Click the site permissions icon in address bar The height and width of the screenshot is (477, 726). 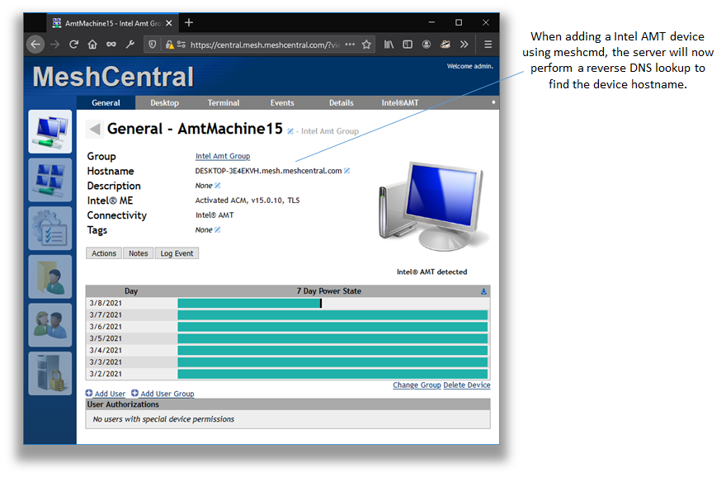(x=181, y=45)
